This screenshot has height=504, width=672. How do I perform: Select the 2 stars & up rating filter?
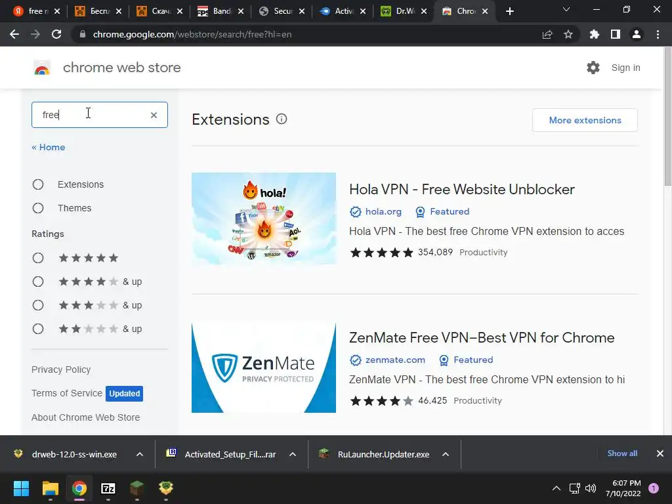click(38, 329)
